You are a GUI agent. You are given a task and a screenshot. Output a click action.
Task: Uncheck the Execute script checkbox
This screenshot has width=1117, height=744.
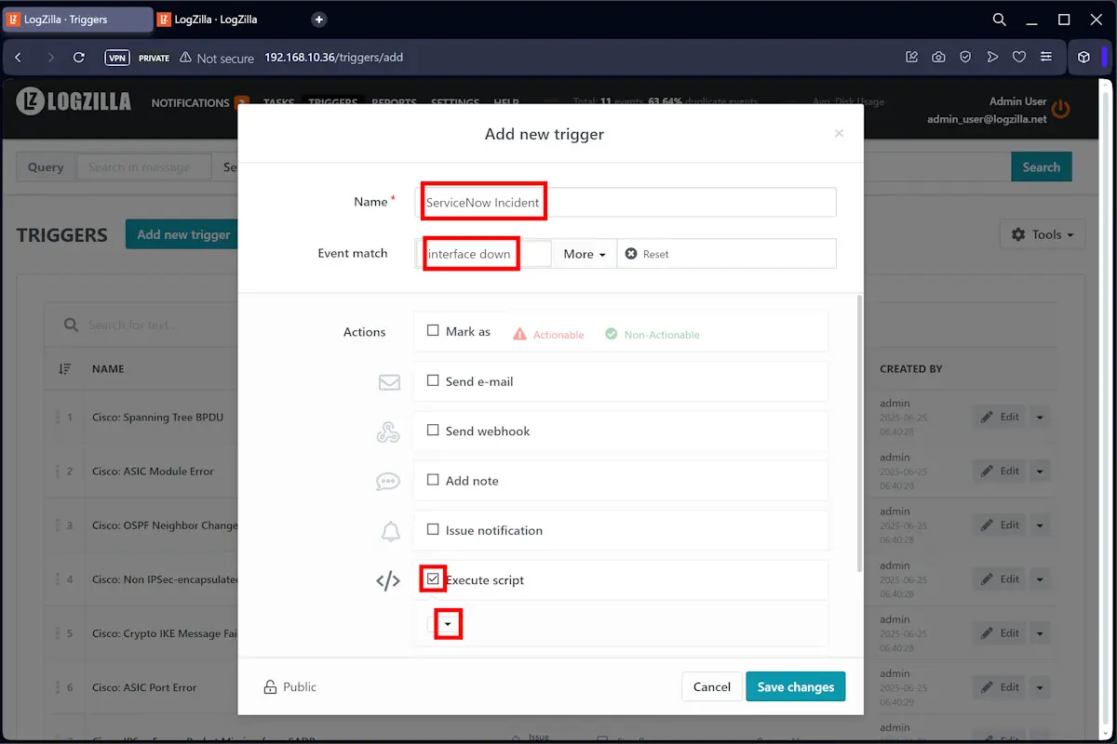tap(433, 578)
